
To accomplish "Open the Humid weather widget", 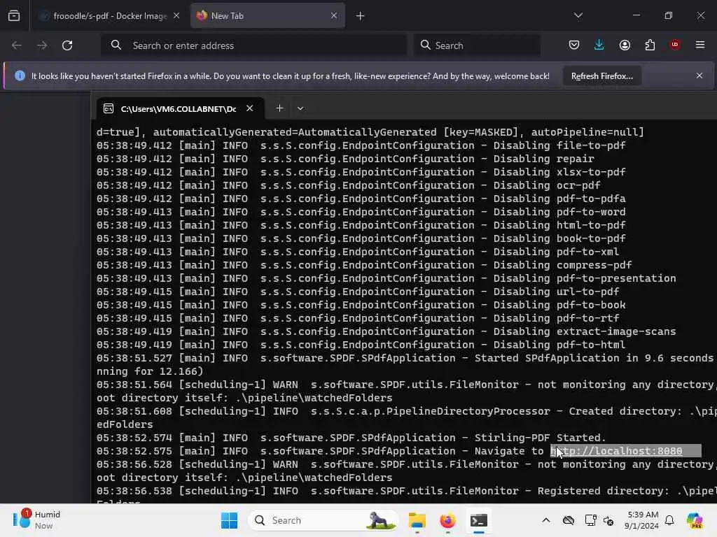I will tap(36, 520).
